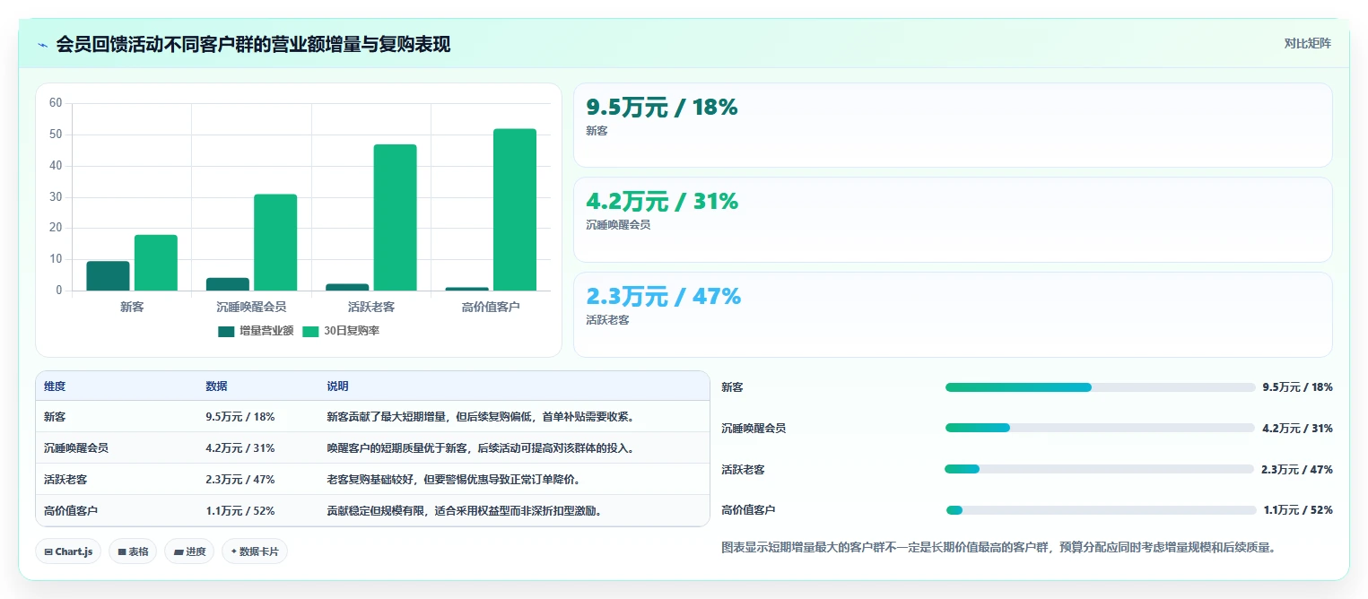This screenshot has width=1368, height=599.
Task: Click the 高价值客户 progress bar
Action: pos(1100,510)
